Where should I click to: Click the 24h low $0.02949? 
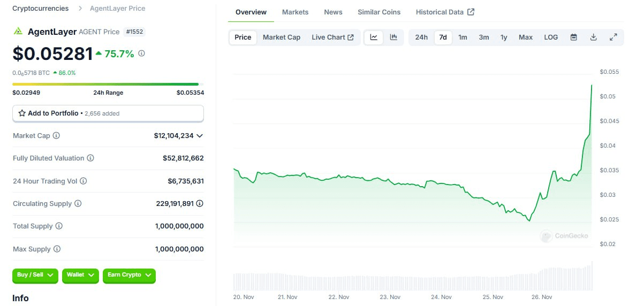pos(26,93)
